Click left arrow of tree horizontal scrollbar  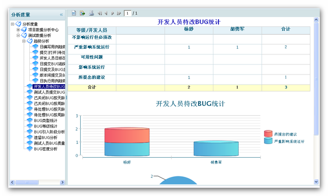tap(12, 182)
